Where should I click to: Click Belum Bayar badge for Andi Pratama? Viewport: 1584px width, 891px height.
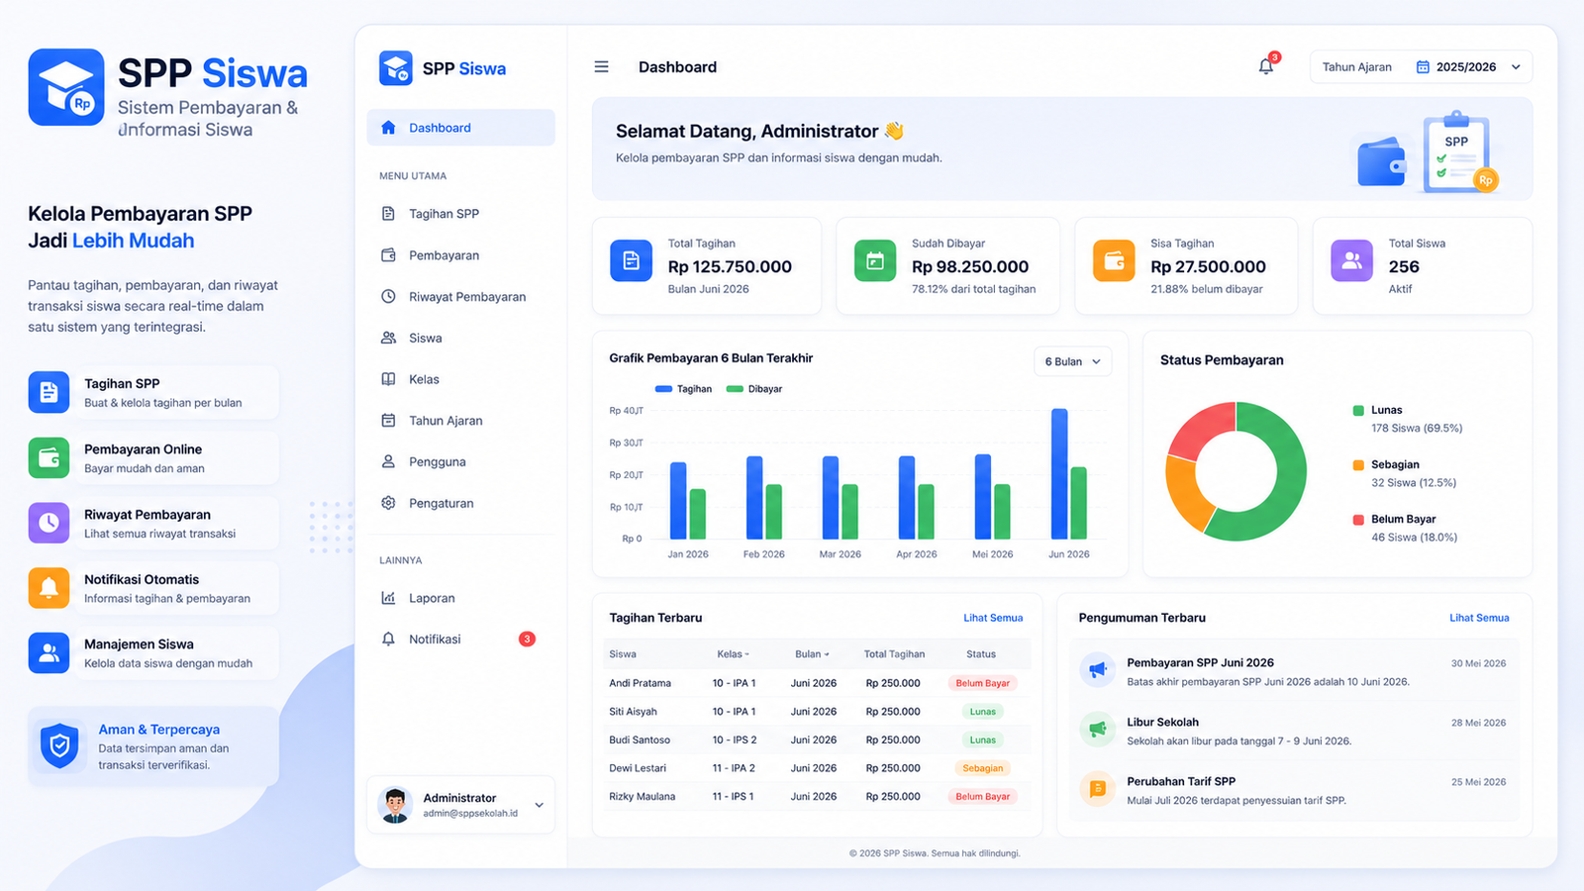pyautogui.click(x=983, y=683)
